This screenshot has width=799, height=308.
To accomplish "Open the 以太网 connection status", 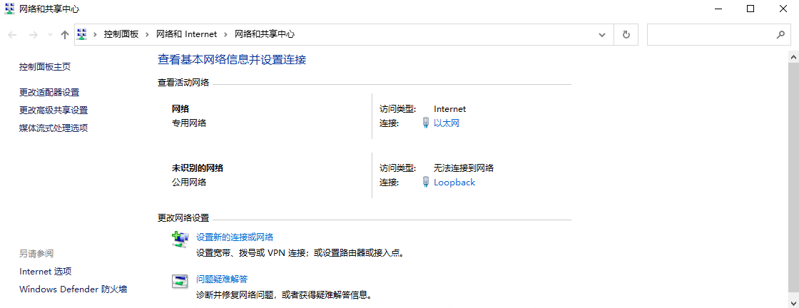I will [447, 123].
